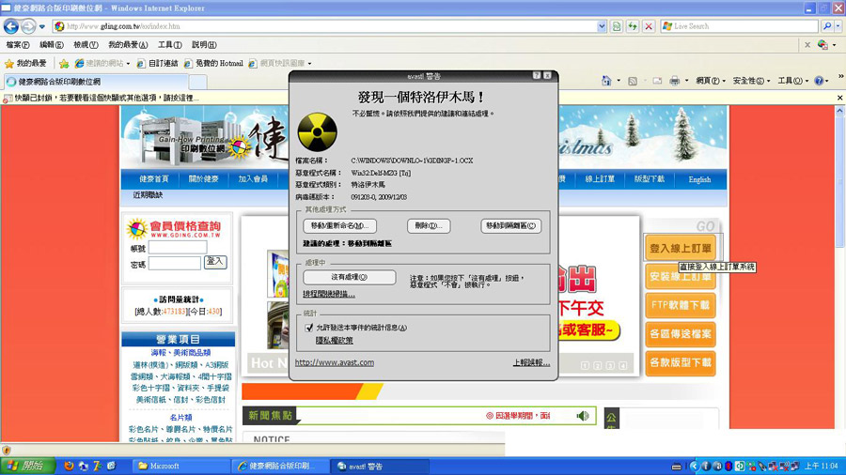Click the 刪除(D) delete button
The image size is (846, 475).
pos(429,225)
